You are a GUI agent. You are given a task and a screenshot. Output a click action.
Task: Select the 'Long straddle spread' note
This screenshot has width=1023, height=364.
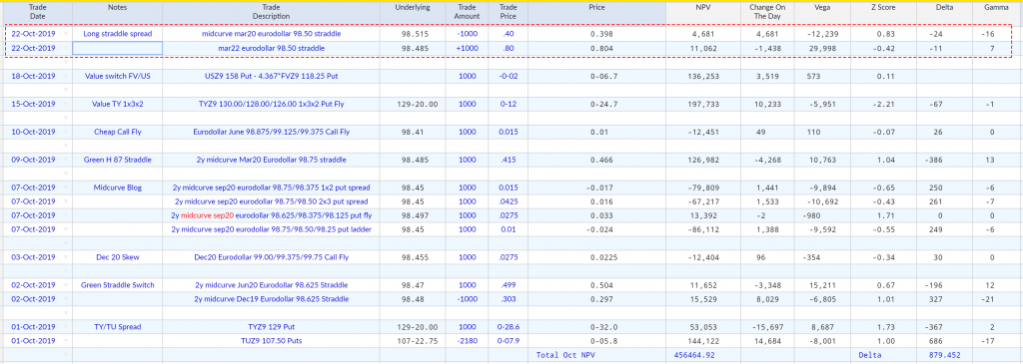(x=118, y=34)
